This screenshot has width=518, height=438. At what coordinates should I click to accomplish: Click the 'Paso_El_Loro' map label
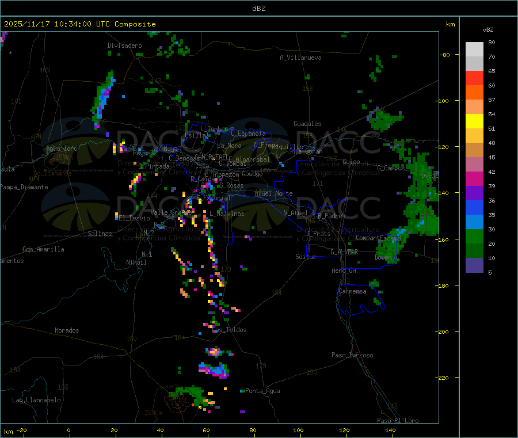(x=398, y=421)
